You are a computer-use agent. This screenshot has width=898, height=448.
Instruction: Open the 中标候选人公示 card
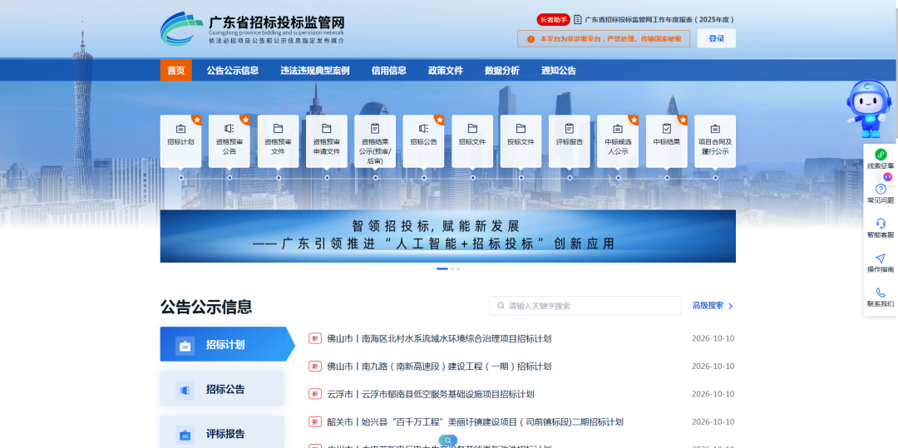[617, 141]
